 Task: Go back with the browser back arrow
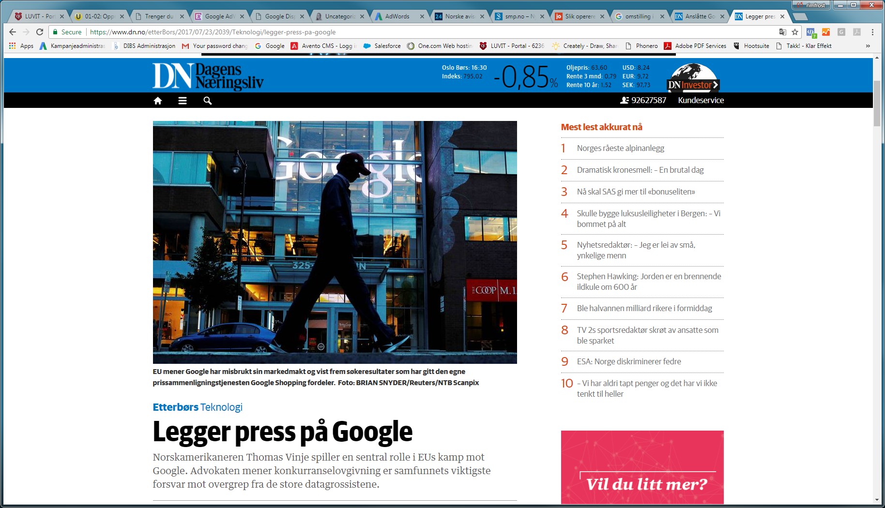pyautogui.click(x=13, y=32)
